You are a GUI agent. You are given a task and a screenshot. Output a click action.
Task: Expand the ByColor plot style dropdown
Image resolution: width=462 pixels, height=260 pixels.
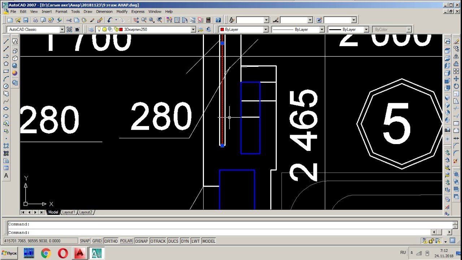[409, 30]
